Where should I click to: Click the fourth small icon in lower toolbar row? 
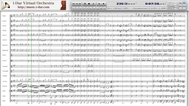pos(84,8)
